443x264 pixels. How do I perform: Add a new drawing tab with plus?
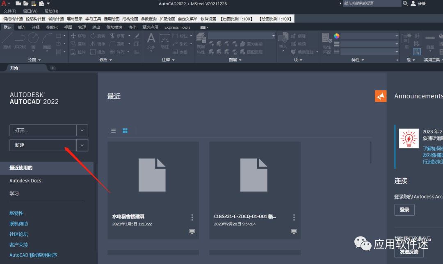53,68
